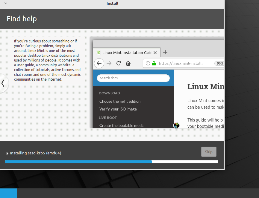The width and height of the screenshot is (259, 198).
Task: Click the Find help heading
Action: [22, 19]
